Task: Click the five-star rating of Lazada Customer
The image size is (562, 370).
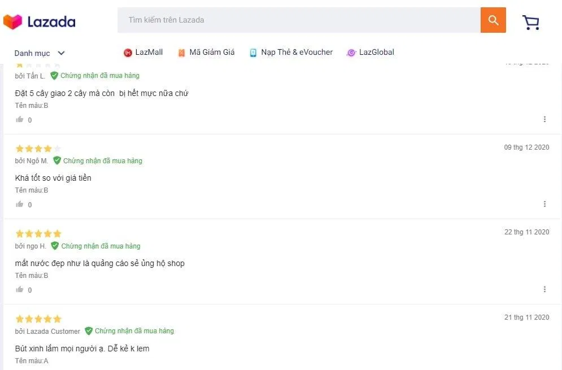Action: [38, 319]
